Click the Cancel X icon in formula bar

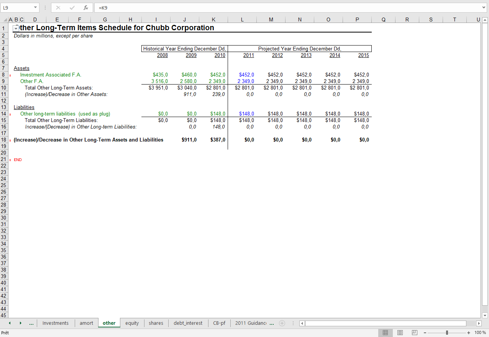(58, 7)
